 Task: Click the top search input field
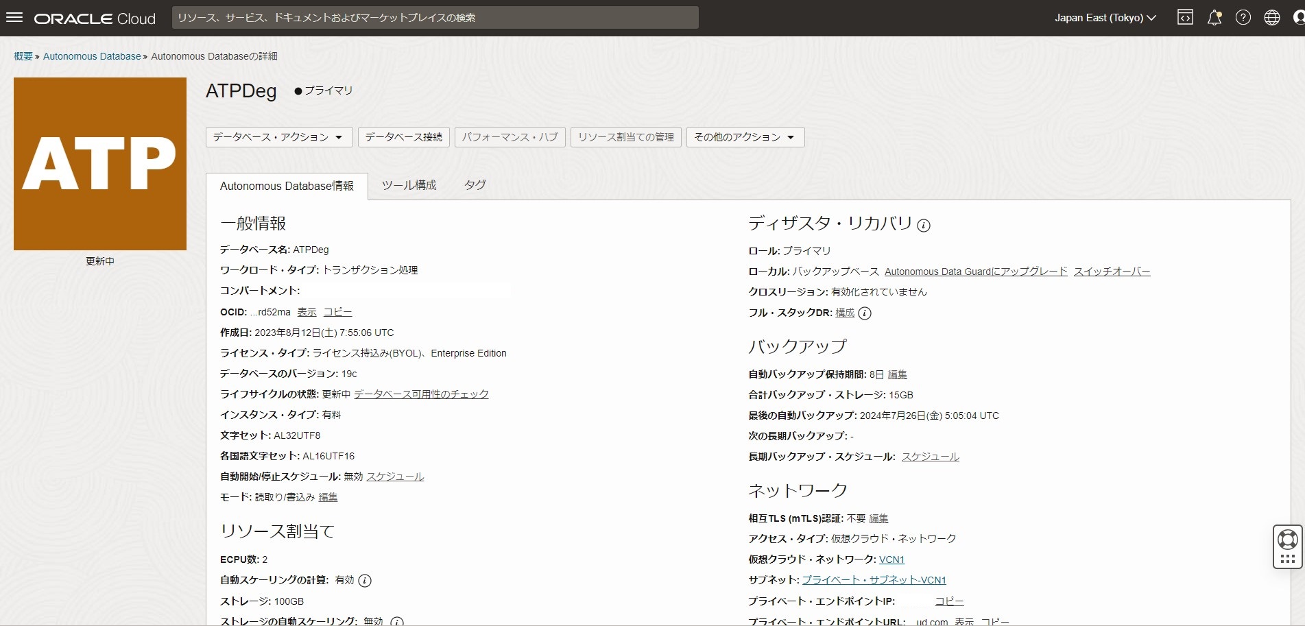(435, 18)
